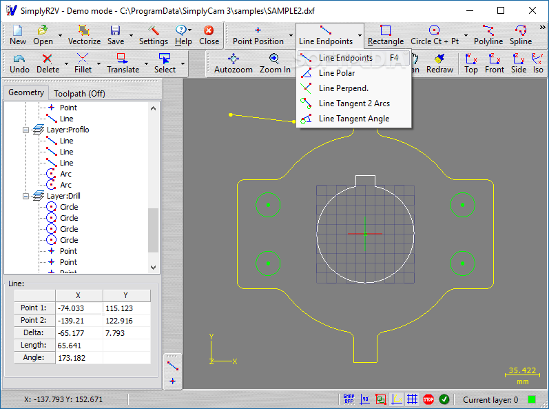This screenshot has width=549, height=409.
Task: Select the Rectangle drawing tool
Action: click(x=386, y=35)
